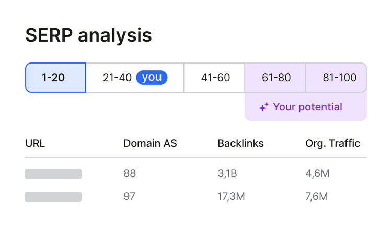Open the first placeholder URL row

coord(53,174)
